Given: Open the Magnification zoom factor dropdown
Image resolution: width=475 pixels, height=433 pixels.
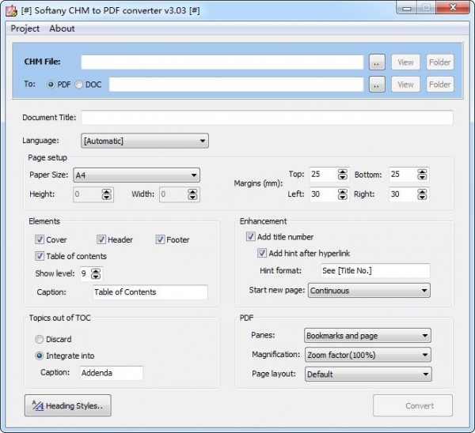Looking at the screenshot, I should pos(367,355).
